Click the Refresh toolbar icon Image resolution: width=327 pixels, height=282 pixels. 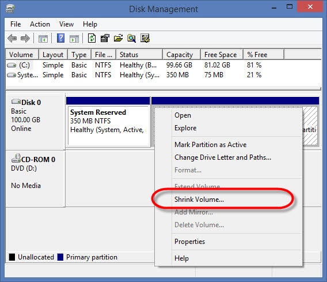[x=92, y=38]
